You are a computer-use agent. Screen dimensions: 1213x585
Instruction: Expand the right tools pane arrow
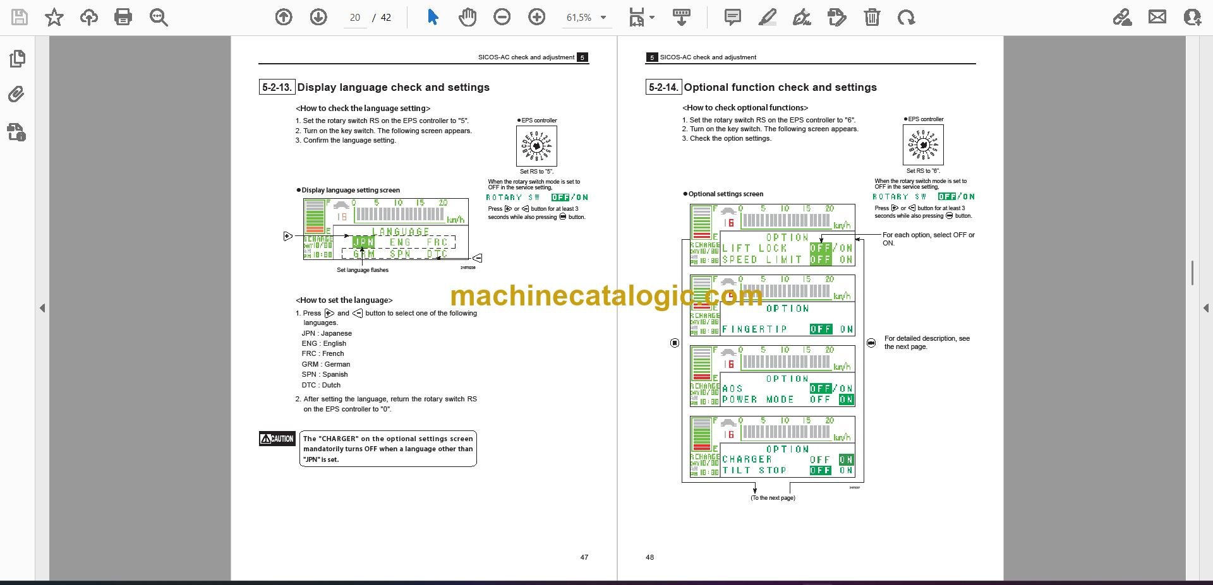1205,308
